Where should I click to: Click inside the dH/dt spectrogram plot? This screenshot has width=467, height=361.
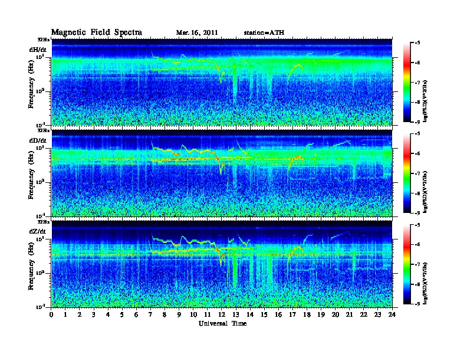(x=222, y=82)
